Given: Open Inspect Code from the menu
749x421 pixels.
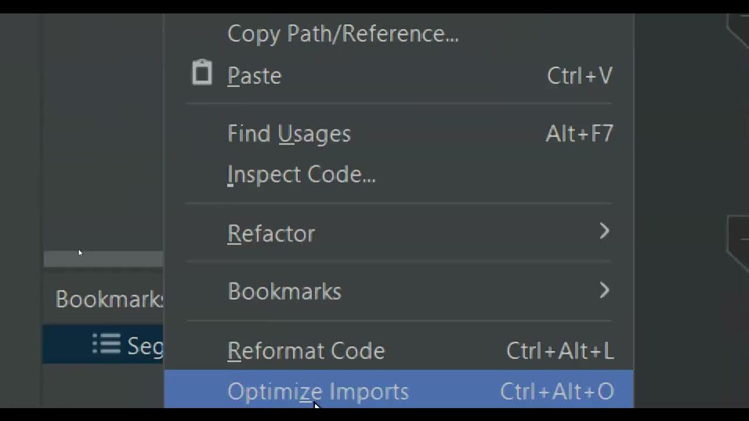Looking at the screenshot, I should pyautogui.click(x=301, y=174).
